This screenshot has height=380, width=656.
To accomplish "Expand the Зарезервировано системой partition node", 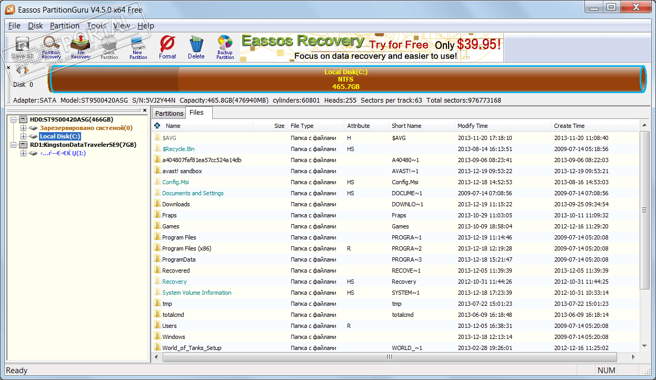I will point(23,128).
